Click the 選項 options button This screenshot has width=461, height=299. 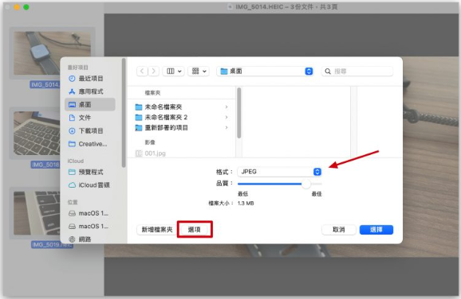click(195, 230)
